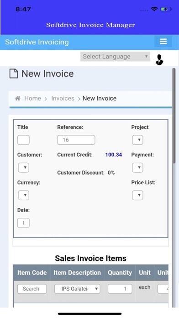This screenshot has height=318, width=179.
Task: Tap the battery icon in status bar
Action: pyautogui.click(x=166, y=9)
